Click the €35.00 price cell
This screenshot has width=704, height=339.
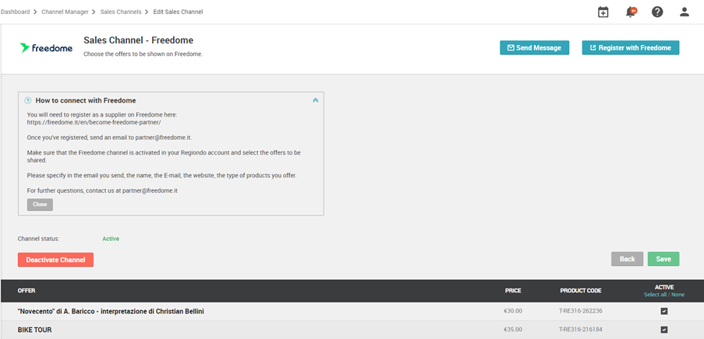pyautogui.click(x=513, y=330)
